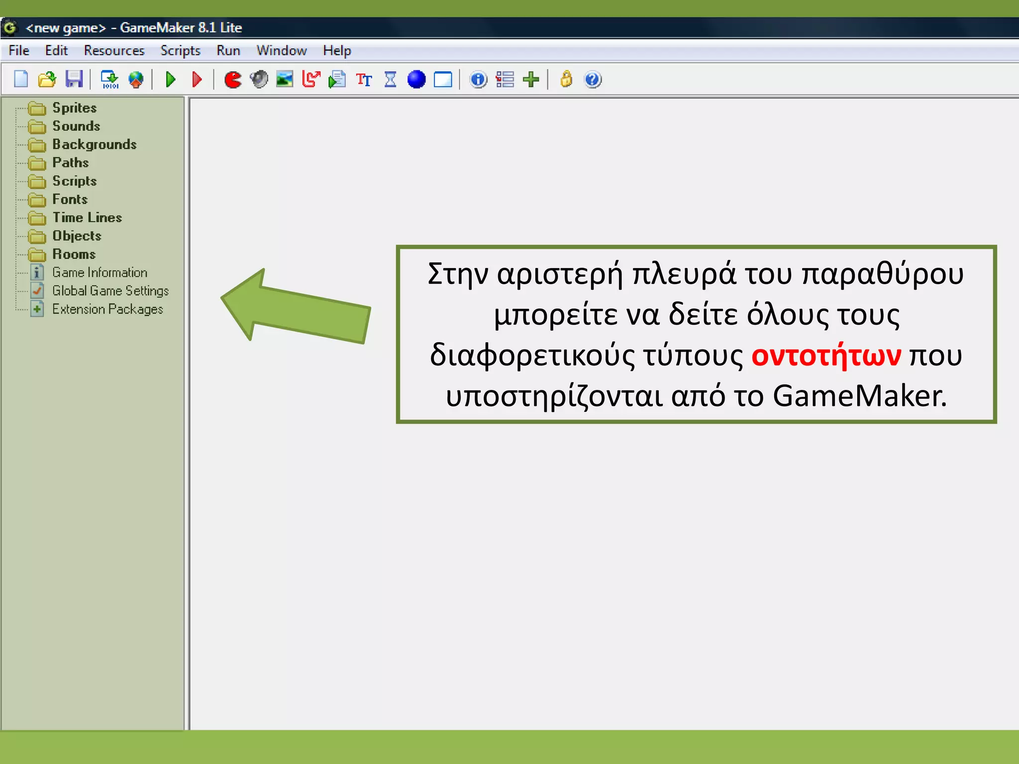The image size is (1019, 764).
Task: Open an existing game file icon
Action: tap(47, 79)
